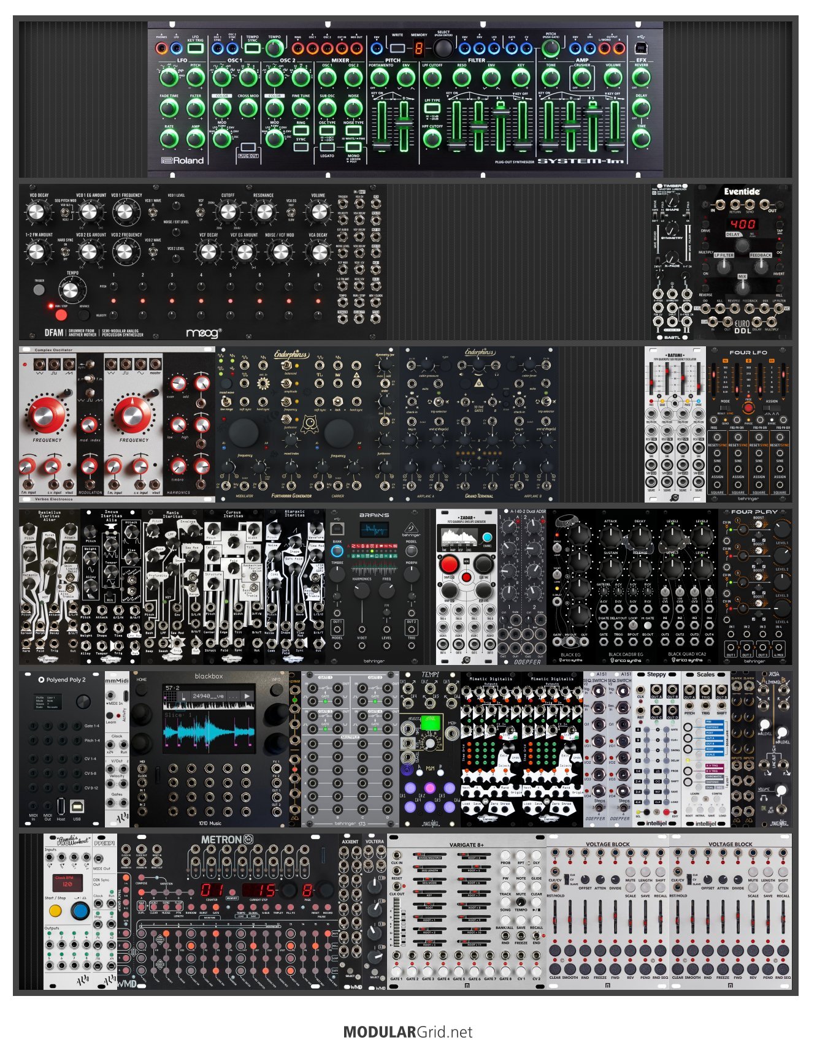Click the TEMPO SYNC button on System-1m
This screenshot has height=1045, width=817.
pyautogui.click(x=253, y=47)
